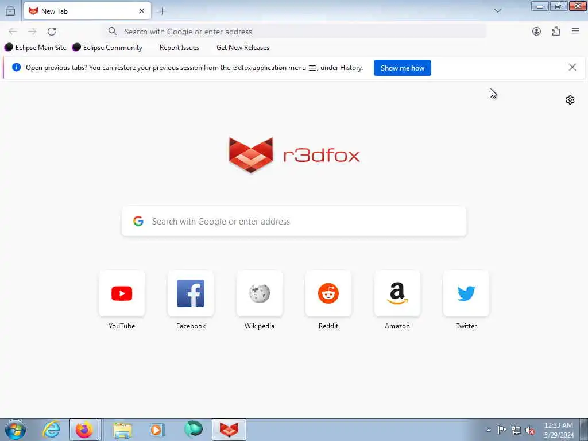Click the address bar search field
This screenshot has height=441, width=588.
point(296,32)
